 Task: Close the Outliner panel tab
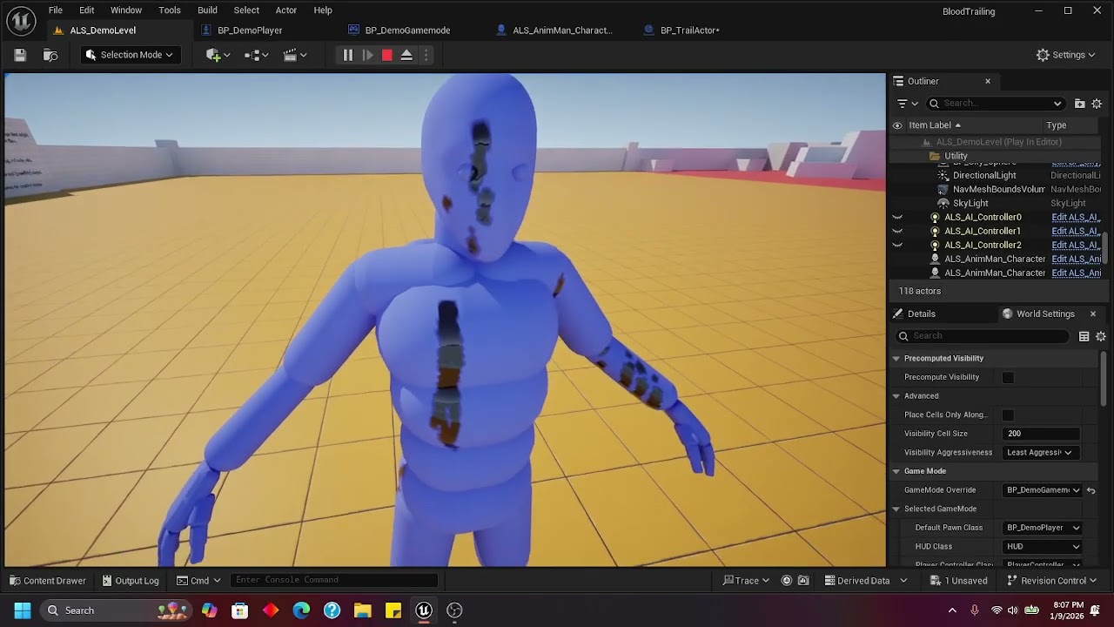[988, 81]
